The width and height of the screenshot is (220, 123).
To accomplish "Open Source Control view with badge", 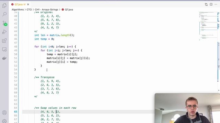I will click(x=4, y=23).
